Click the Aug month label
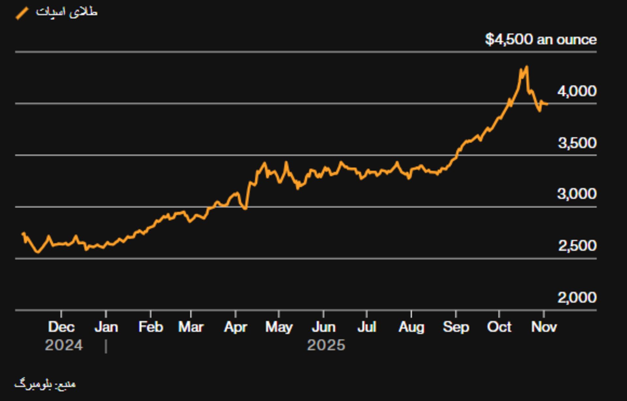The height and width of the screenshot is (401, 627). coord(411,327)
